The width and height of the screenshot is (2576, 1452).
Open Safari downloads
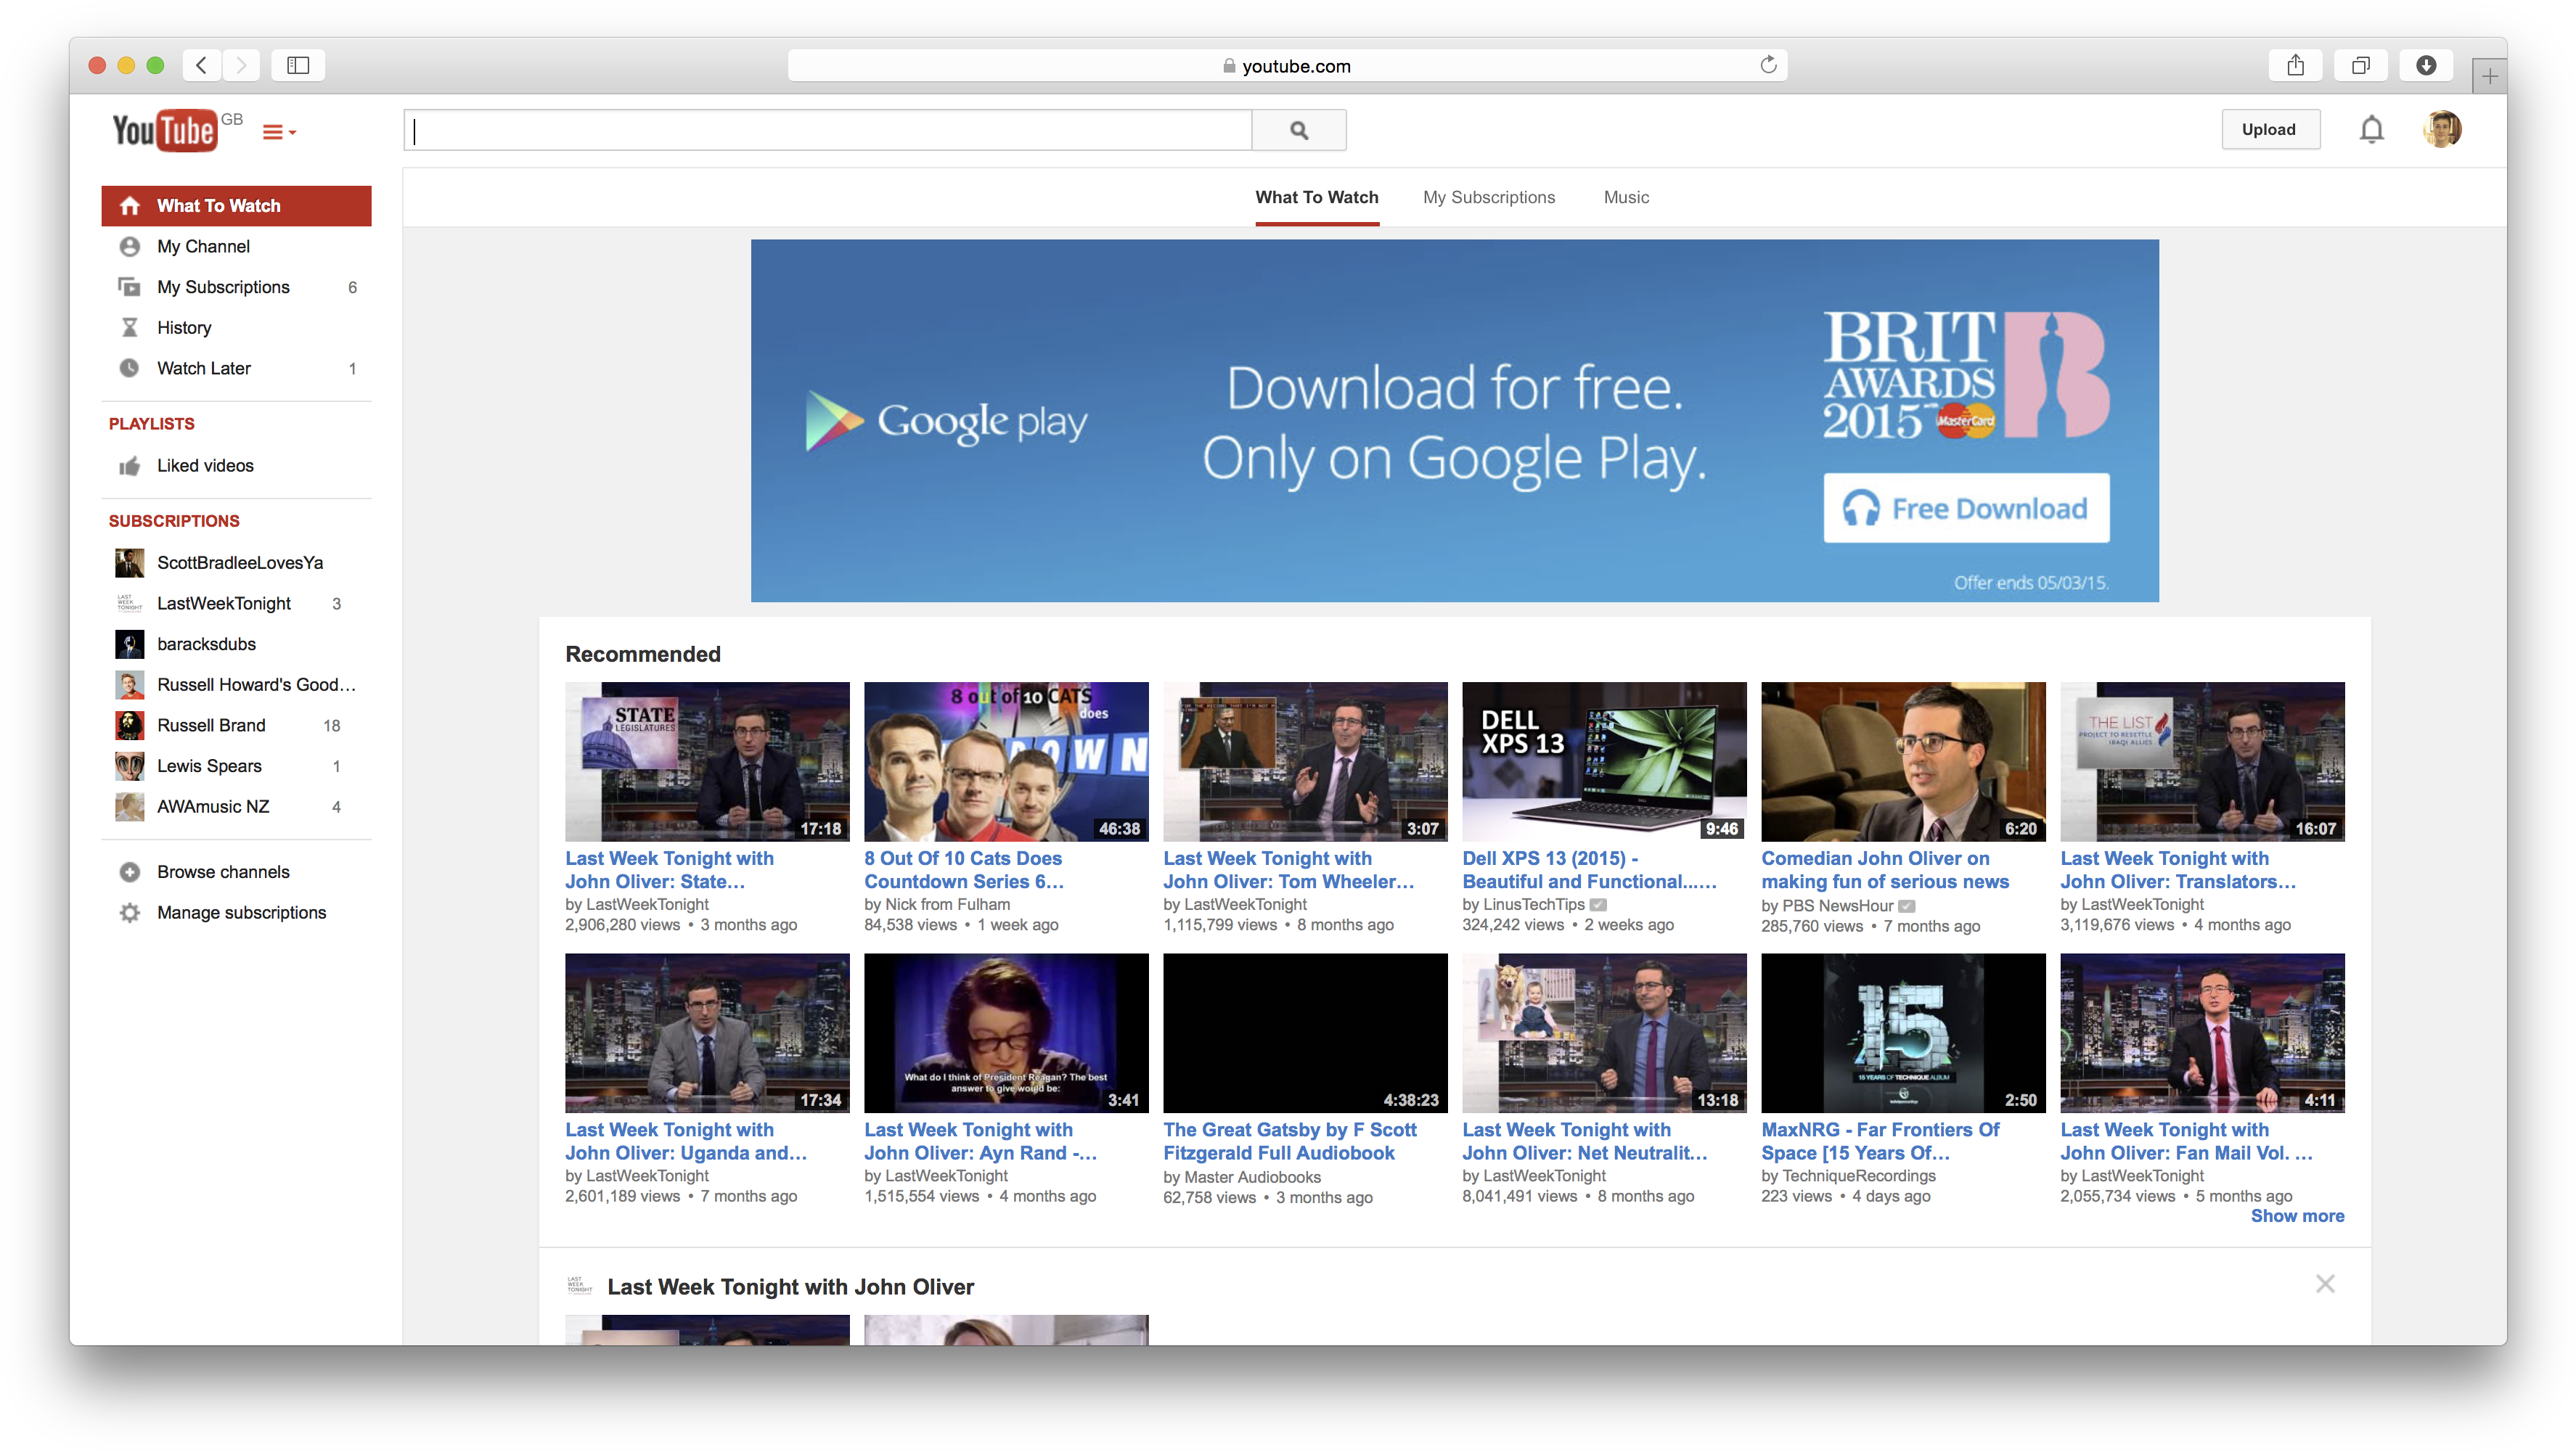[2425, 65]
